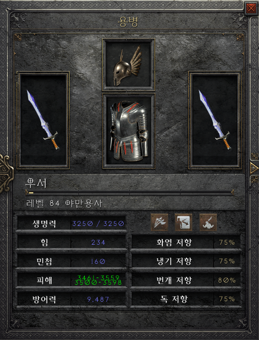Select the plate armor slot

coord(128,131)
